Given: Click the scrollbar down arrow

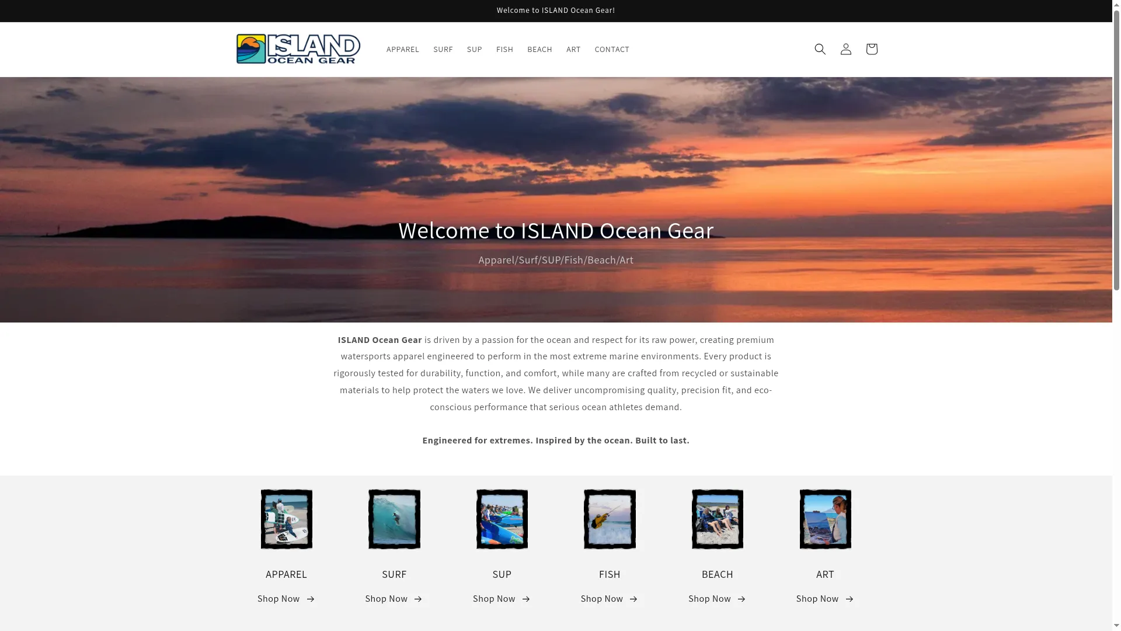Looking at the screenshot, I should [1116, 626].
